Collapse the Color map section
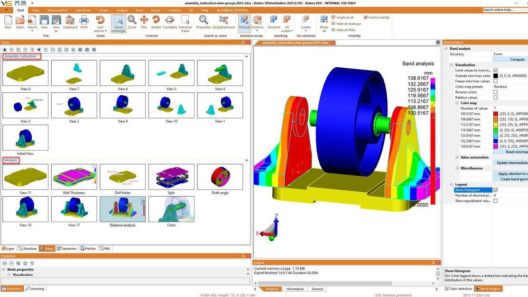 (x=457, y=103)
